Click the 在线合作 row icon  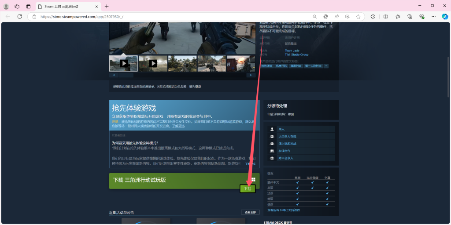tap(272, 151)
